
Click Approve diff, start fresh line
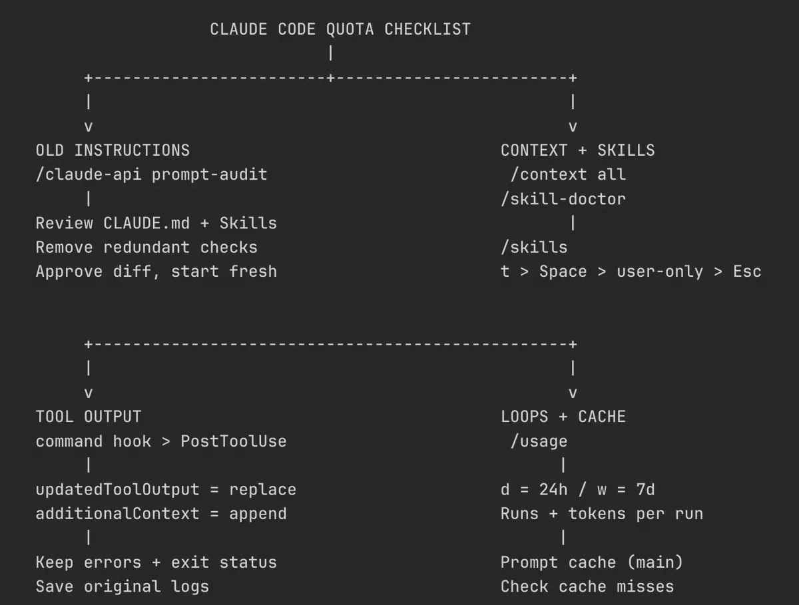[156, 272]
